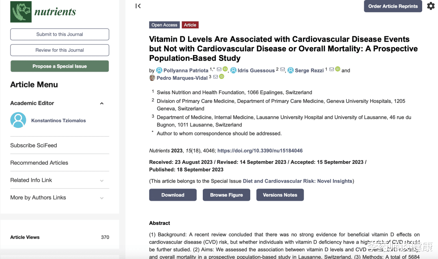The image size is (438, 259).
Task: Click the collapse sidebar arrow icon
Action: point(138,6)
